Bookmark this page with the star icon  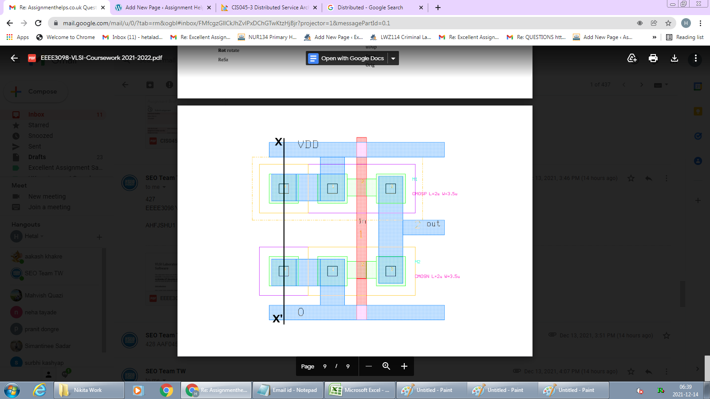pos(668,23)
